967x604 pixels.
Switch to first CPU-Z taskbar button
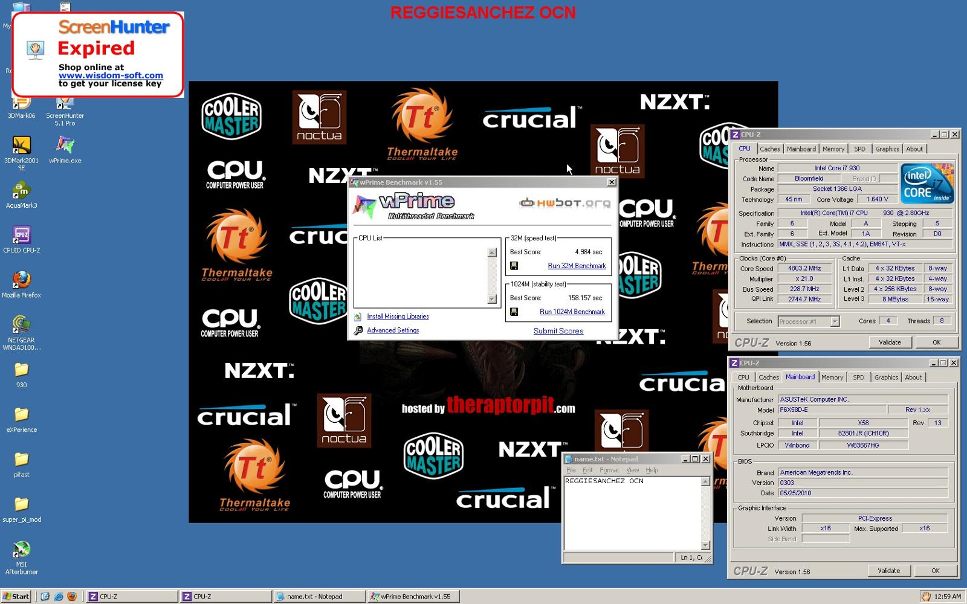pos(132,596)
